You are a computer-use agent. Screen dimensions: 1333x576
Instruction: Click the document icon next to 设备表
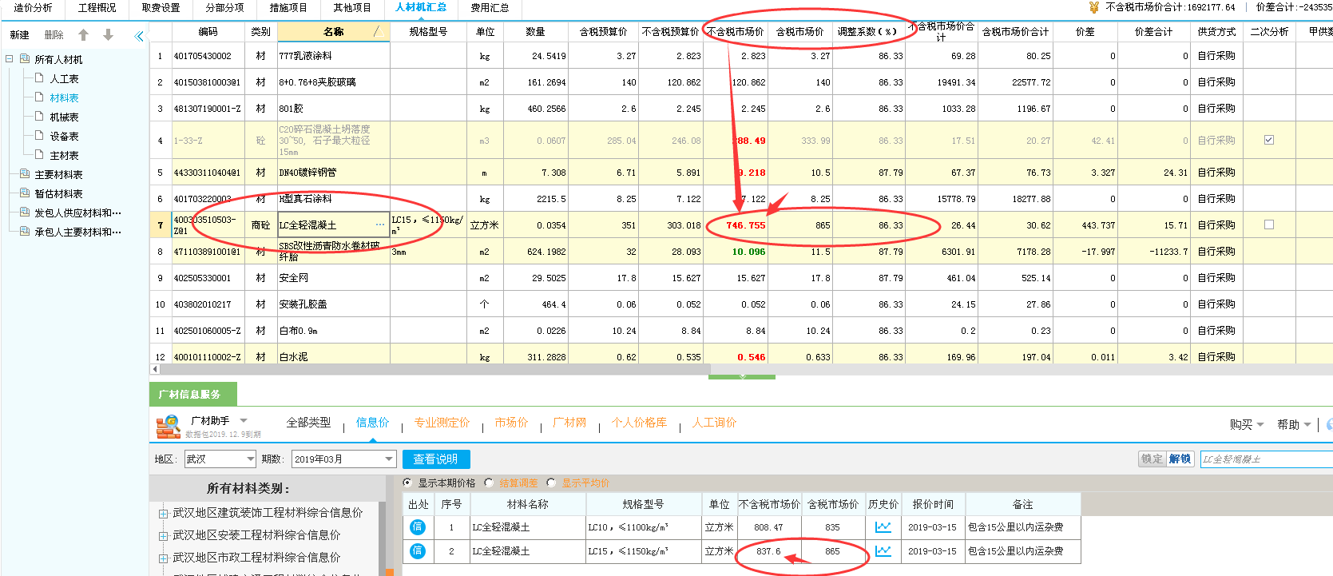(x=40, y=136)
